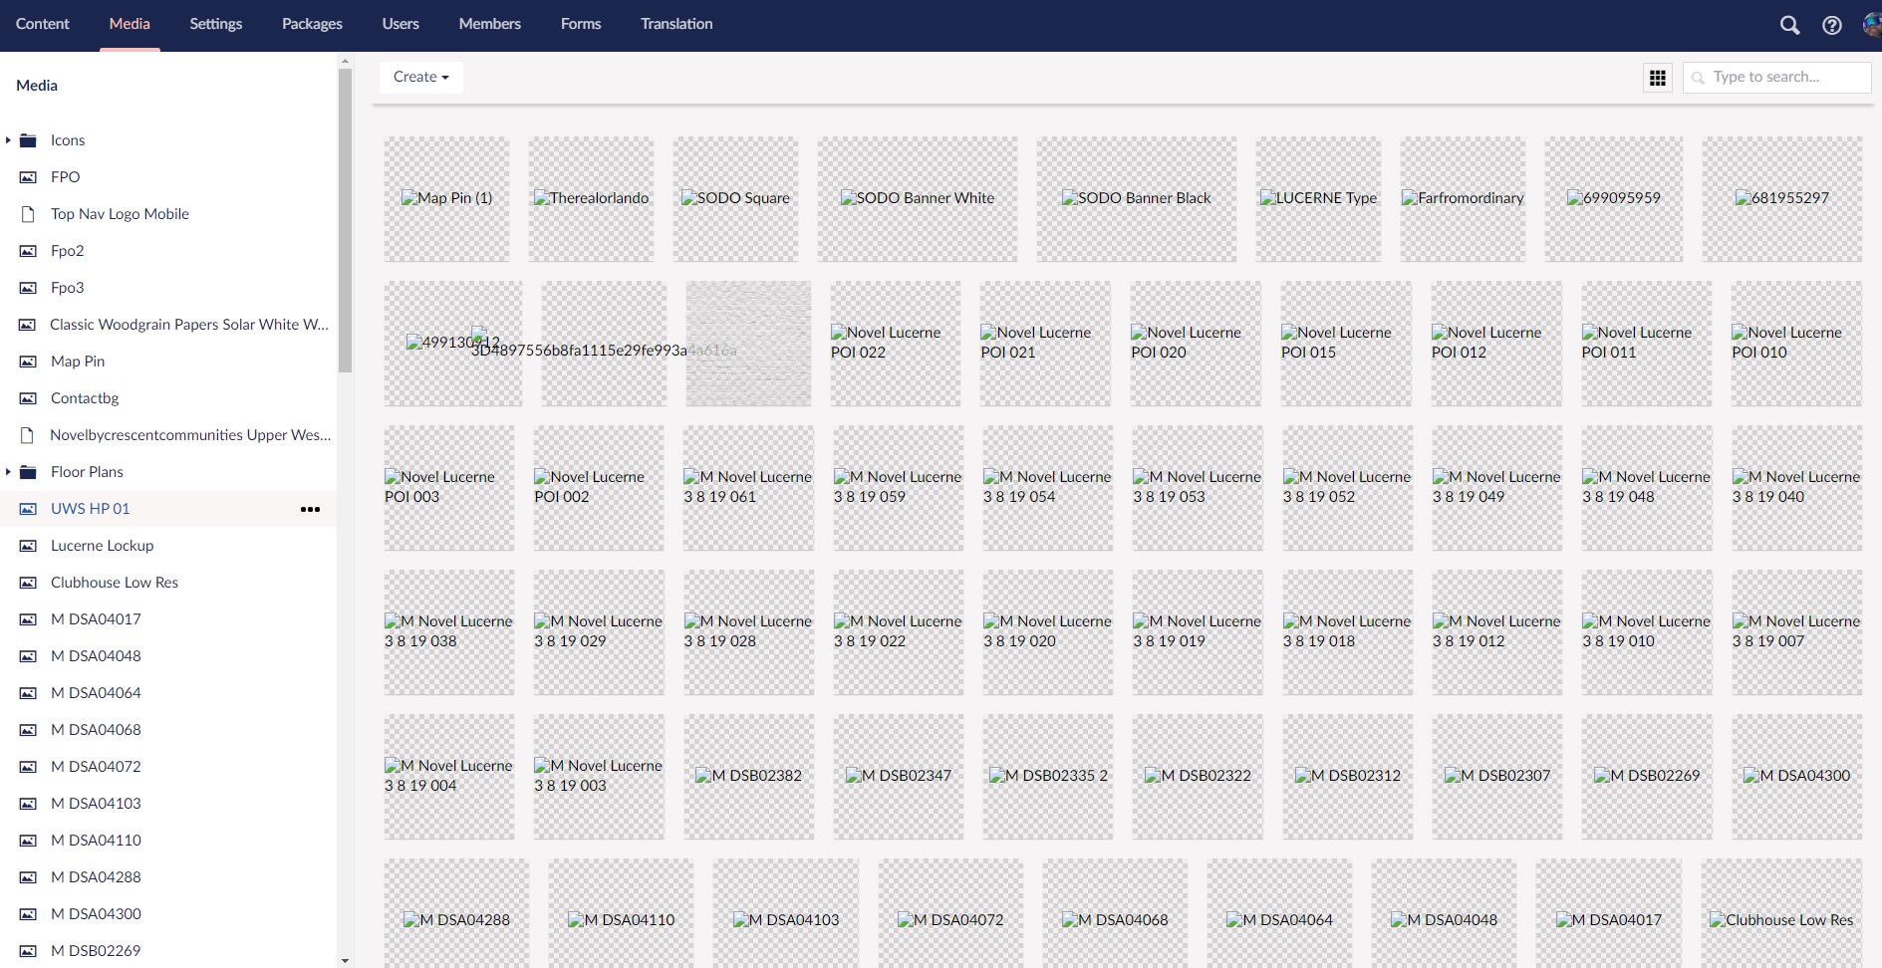Click the user avatar icon
The height and width of the screenshot is (968, 1882).
click(1871, 25)
